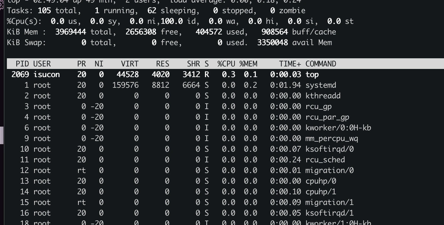Select the 'kworker/0:0H-kb' command name
This screenshot has height=225, width=444.
click(338, 128)
